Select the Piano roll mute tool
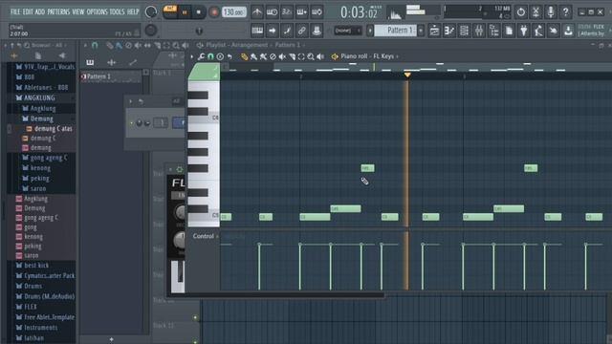This screenshot has width=612, height=344. click(x=282, y=56)
